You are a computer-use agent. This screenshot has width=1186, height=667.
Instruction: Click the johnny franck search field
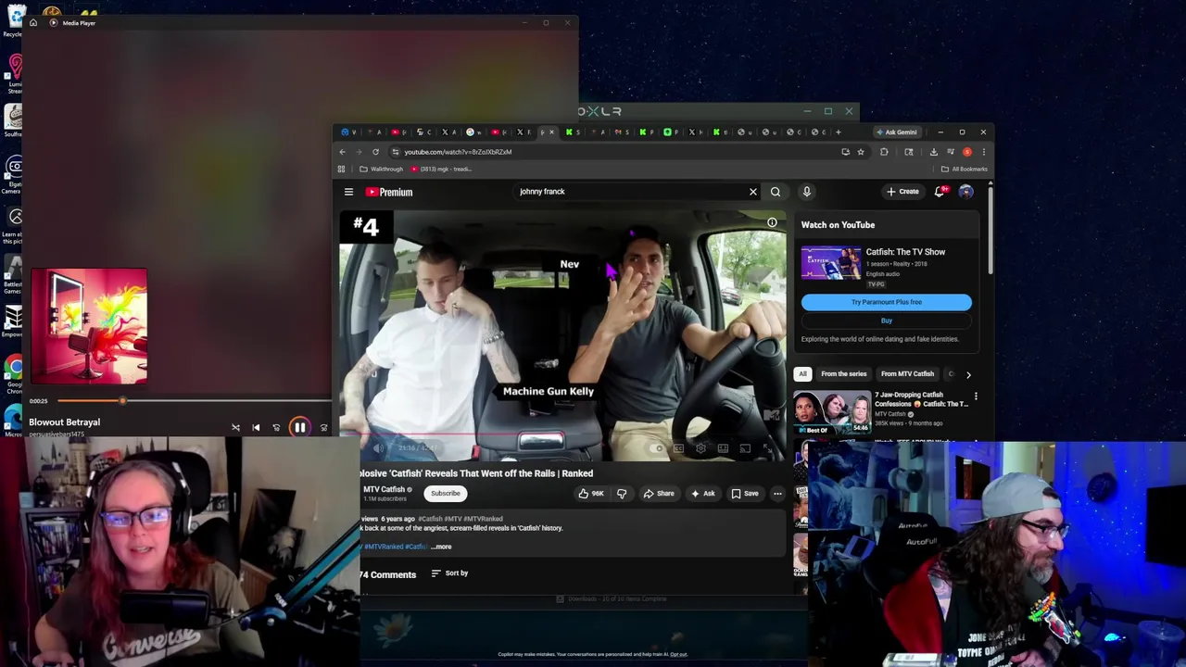[630, 192]
